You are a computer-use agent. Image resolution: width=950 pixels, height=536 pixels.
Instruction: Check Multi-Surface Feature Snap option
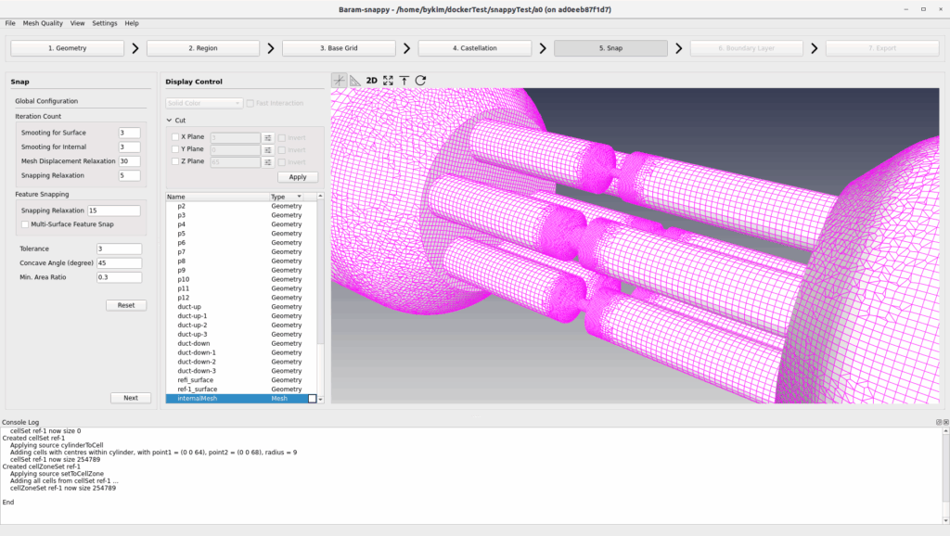[24, 224]
